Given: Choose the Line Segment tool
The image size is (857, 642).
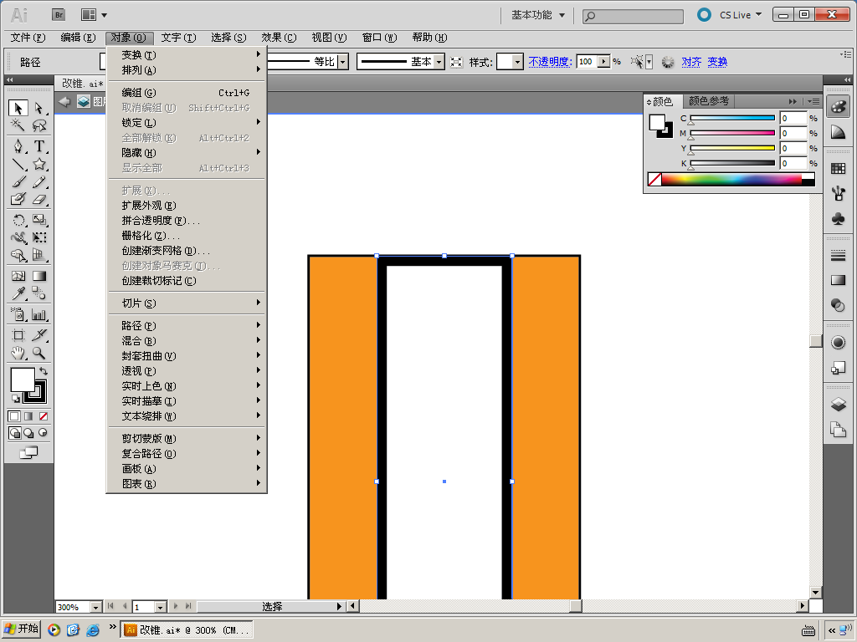Looking at the screenshot, I should (x=18, y=164).
